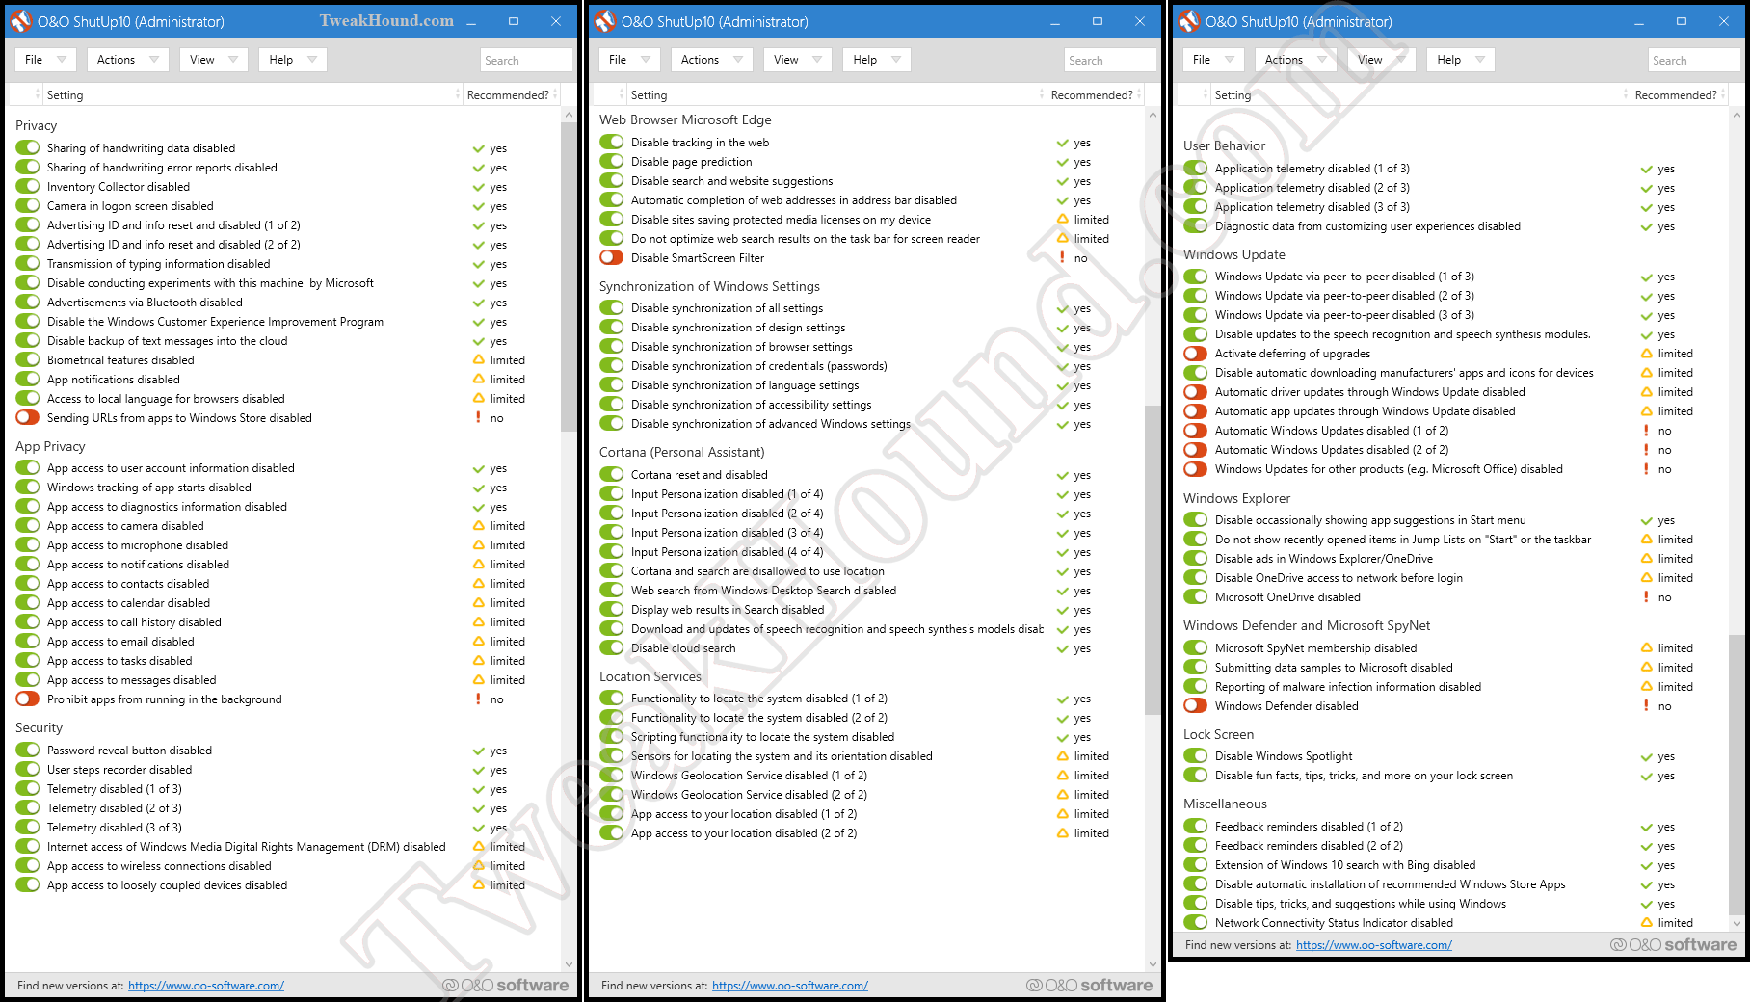Click the red exclamation for Windows Defender disabled

click(1646, 705)
